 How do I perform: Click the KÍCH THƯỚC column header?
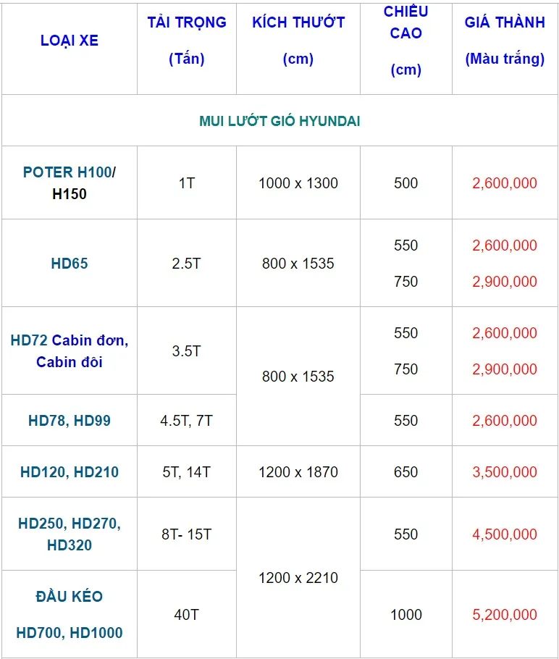click(x=298, y=22)
